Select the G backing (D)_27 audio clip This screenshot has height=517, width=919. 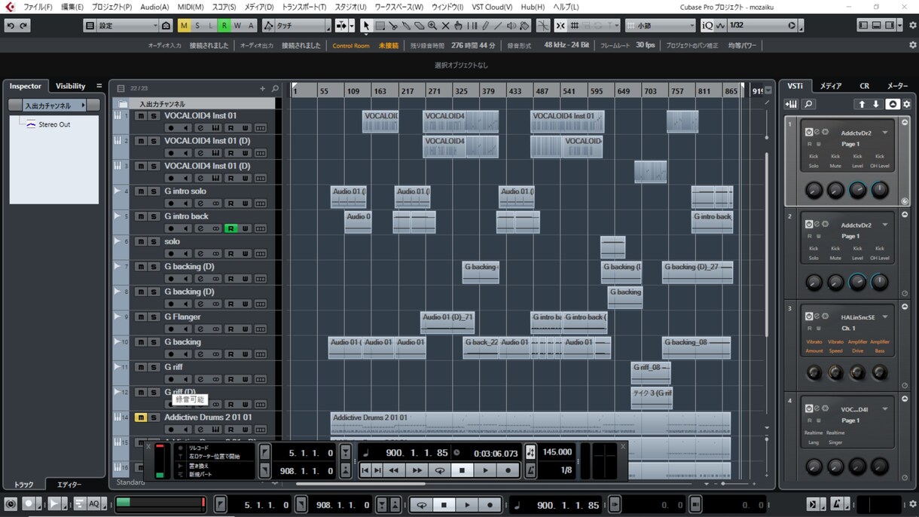(698, 272)
